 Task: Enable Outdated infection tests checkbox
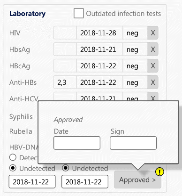79,13
